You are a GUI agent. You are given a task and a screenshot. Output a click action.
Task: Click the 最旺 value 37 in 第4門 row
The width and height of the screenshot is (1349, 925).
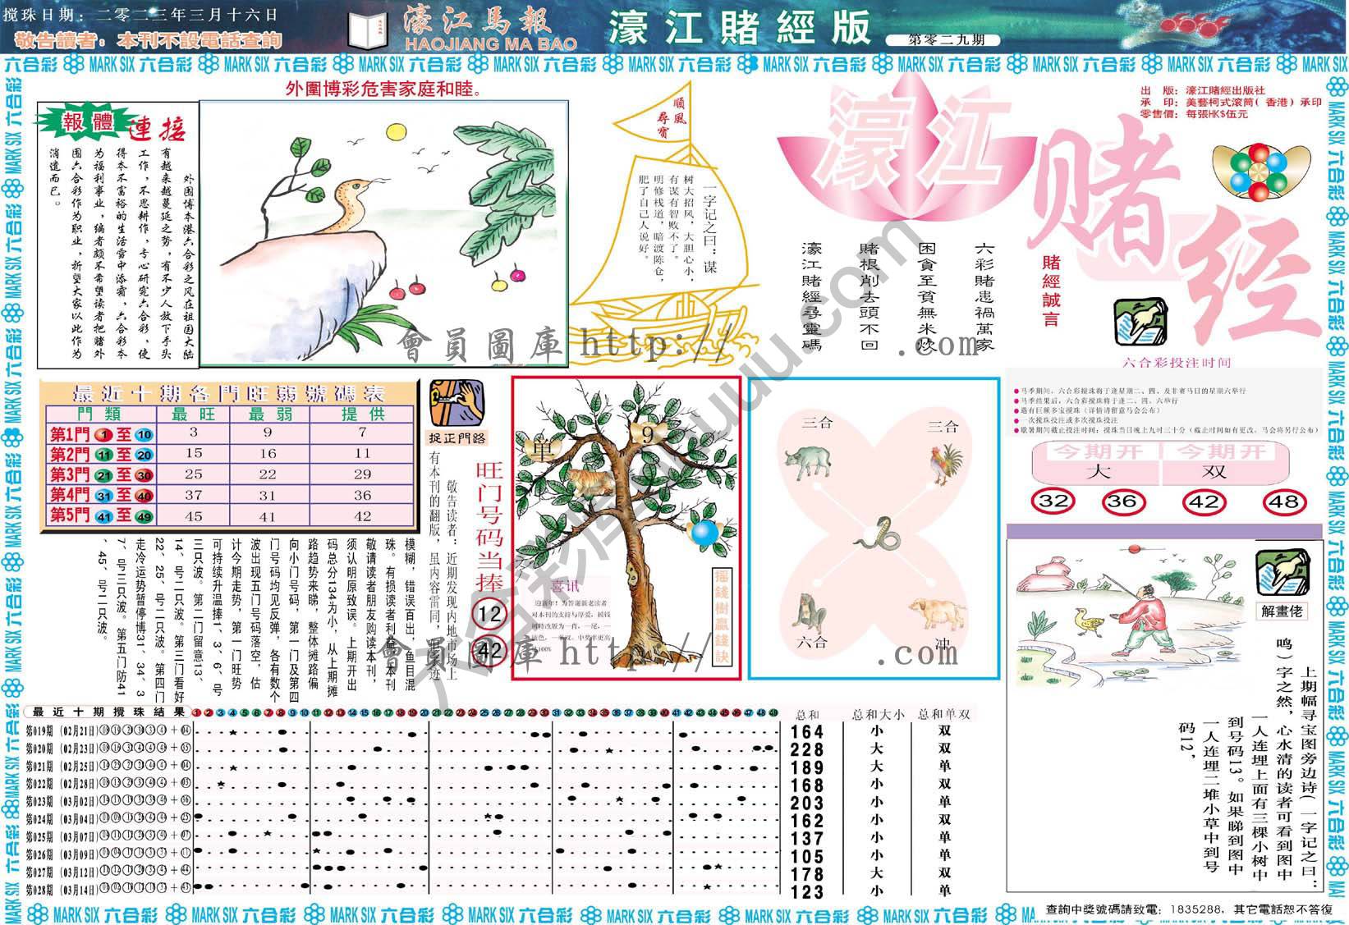tap(194, 496)
